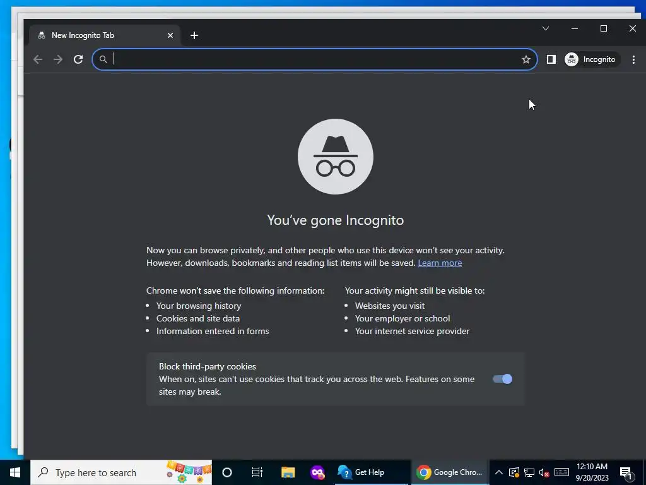Open the purple masked app on taskbar
Image resolution: width=646 pixels, height=485 pixels.
pyautogui.click(x=318, y=472)
